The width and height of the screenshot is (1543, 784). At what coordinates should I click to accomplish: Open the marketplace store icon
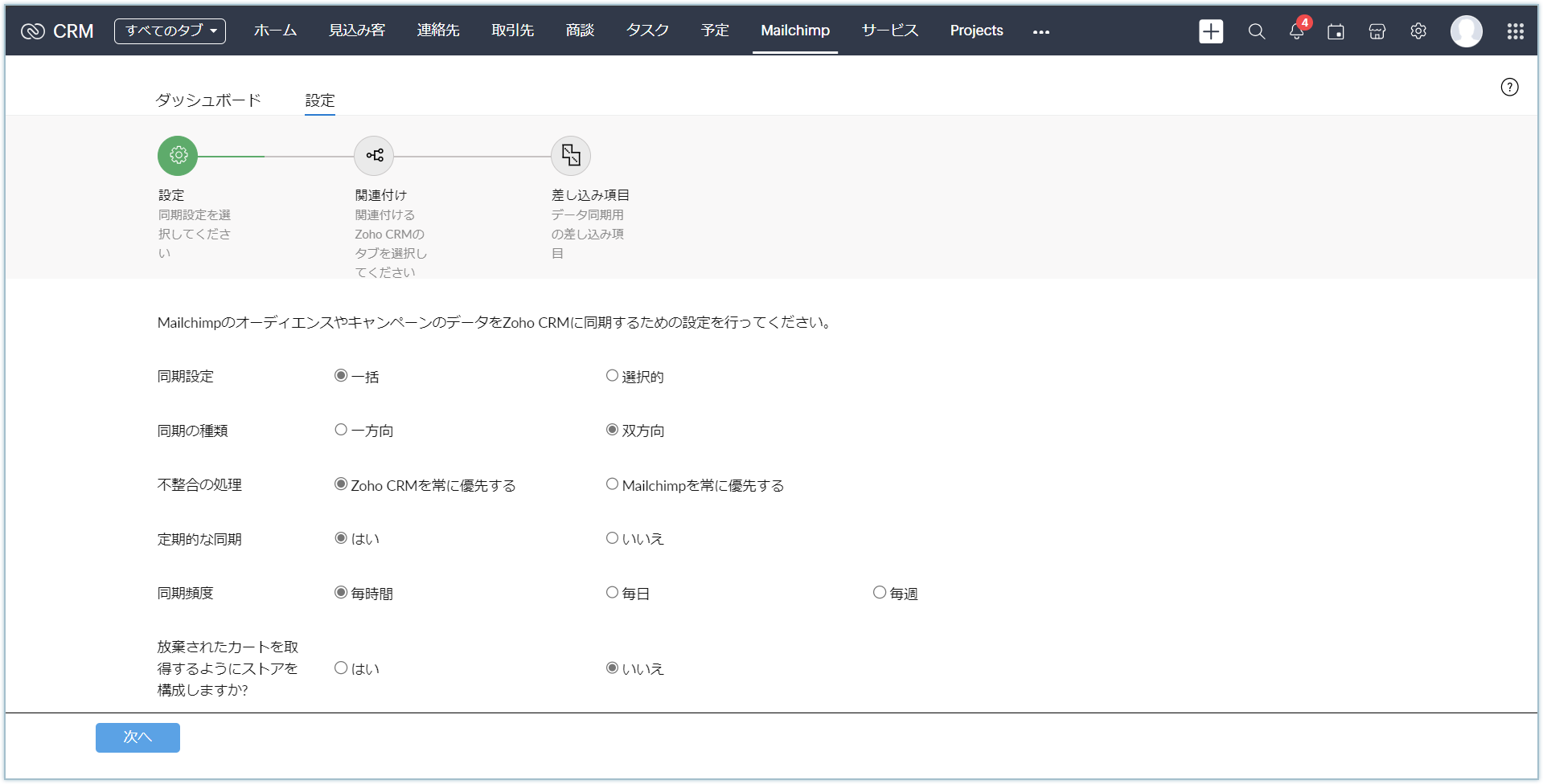tap(1377, 31)
